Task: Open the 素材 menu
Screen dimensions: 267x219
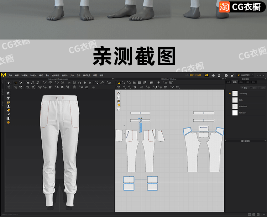Action: (x=47, y=75)
